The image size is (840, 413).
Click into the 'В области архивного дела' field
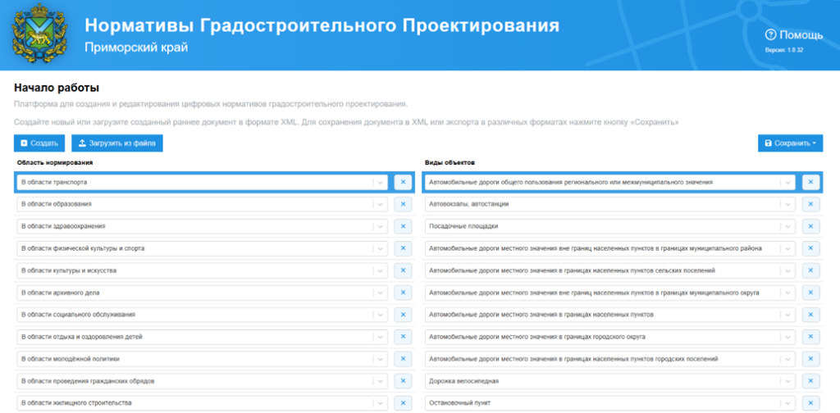194,293
